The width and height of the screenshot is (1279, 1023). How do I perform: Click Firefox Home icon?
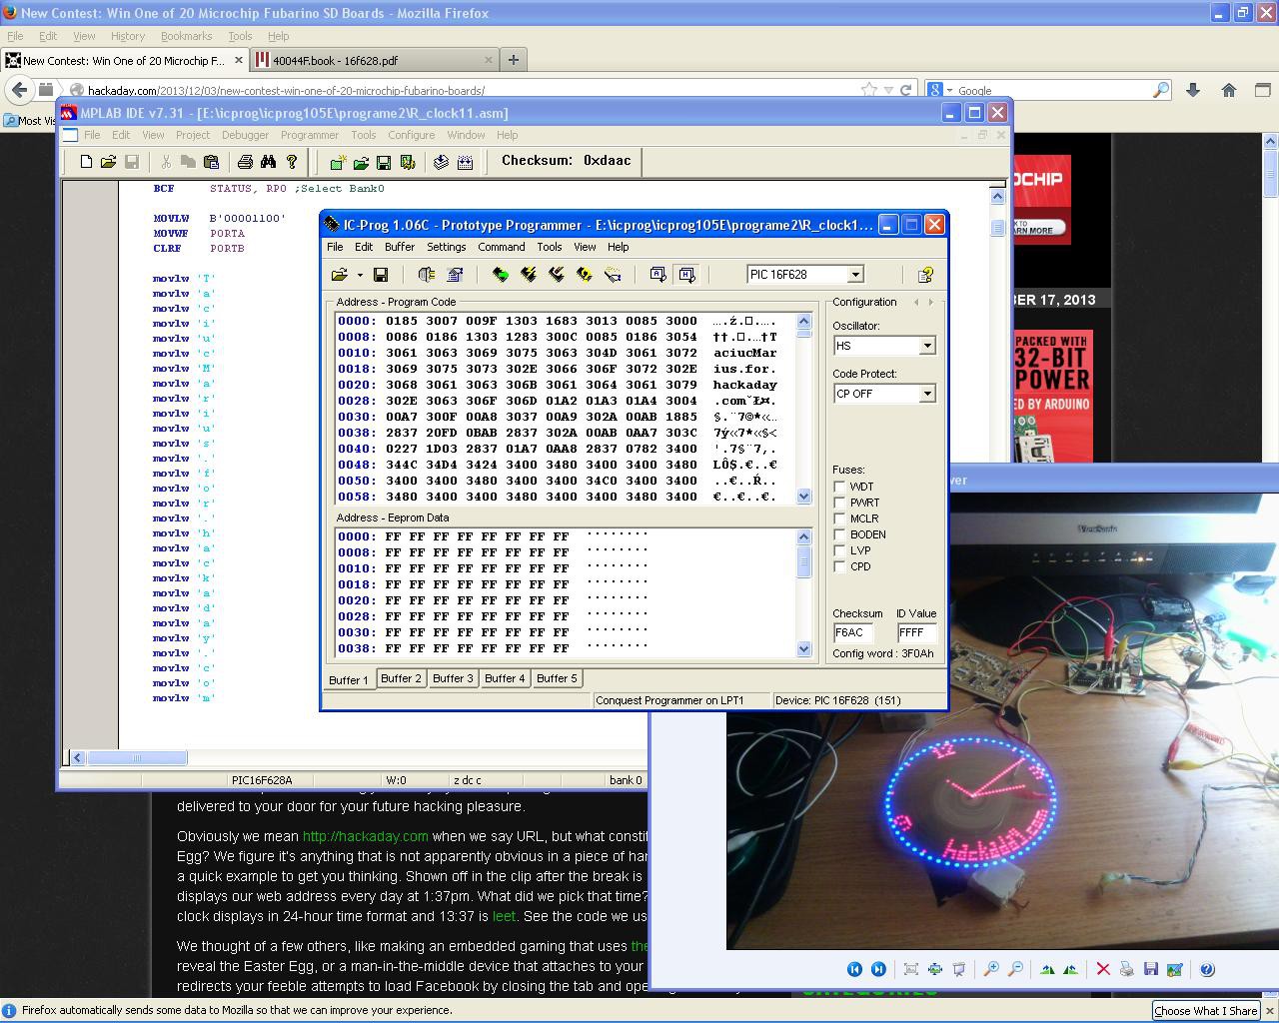[x=1229, y=90]
